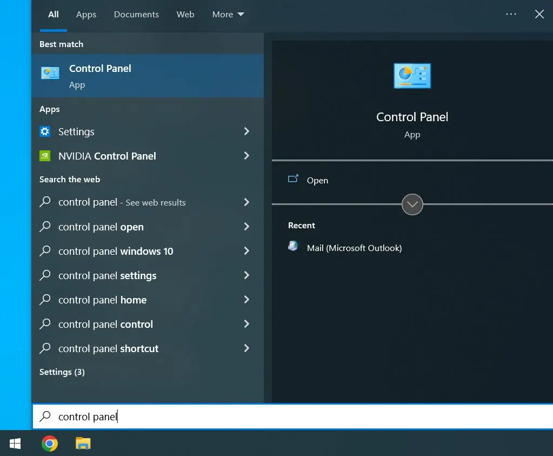Open search options via the ellipsis menu
This screenshot has width=553, height=456.
511,14
